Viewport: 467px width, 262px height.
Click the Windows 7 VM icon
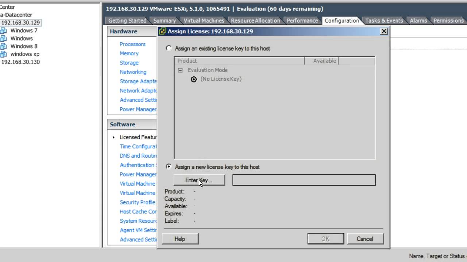coord(3,31)
